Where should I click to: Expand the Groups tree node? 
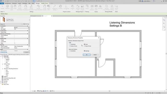point(1,83)
